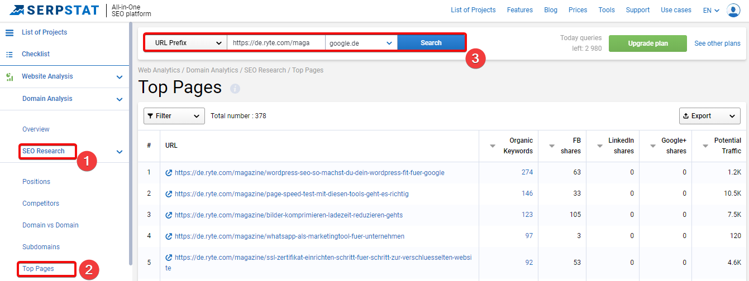Select Domain vs Domain in sidebar
The image size is (749, 281).
coord(50,225)
